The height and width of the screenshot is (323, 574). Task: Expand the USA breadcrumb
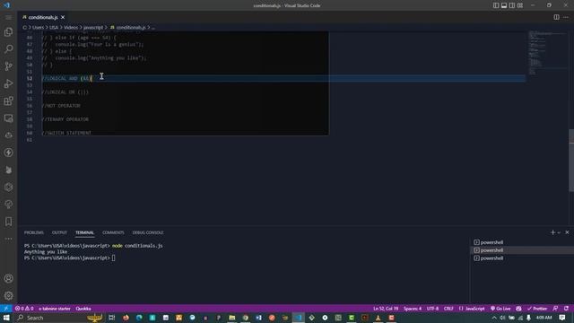click(54, 28)
